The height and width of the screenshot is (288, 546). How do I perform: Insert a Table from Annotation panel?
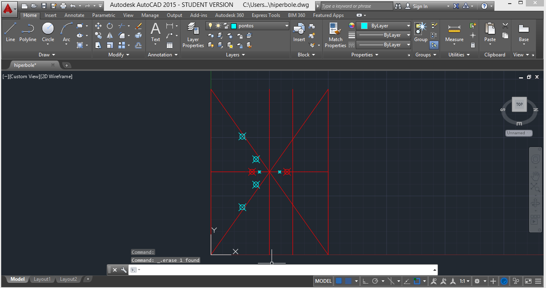click(x=170, y=45)
